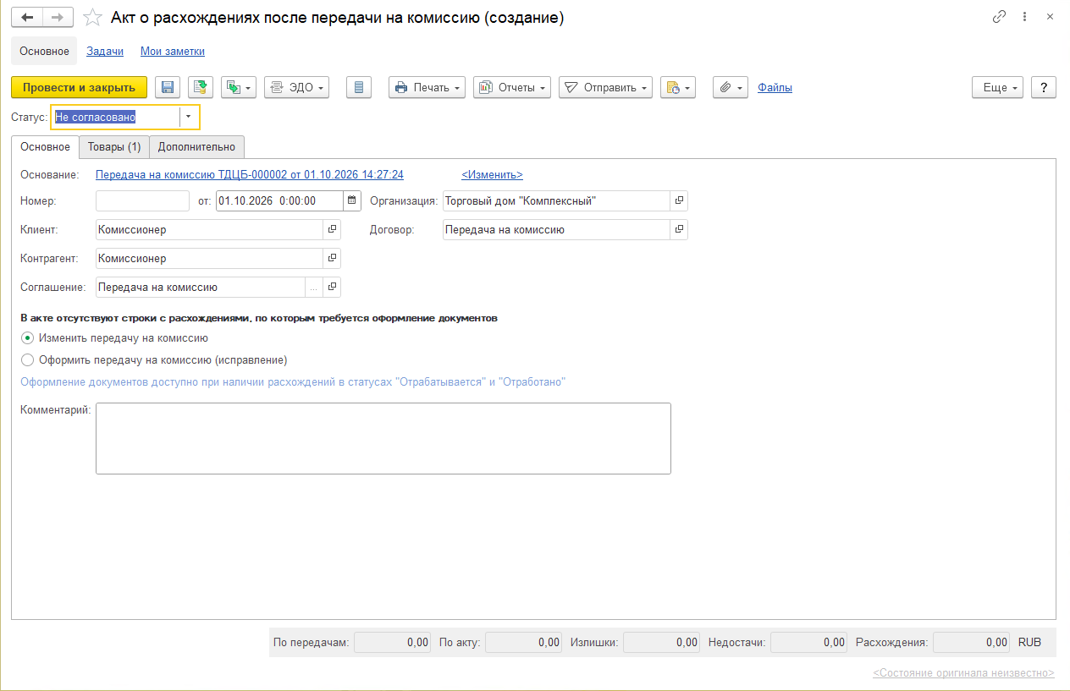Post the document with the green-arrow icon
Screen dimensions: 1070x691
click(x=201, y=87)
